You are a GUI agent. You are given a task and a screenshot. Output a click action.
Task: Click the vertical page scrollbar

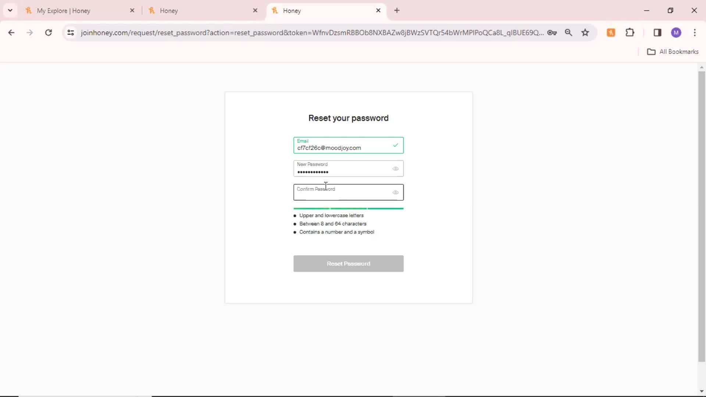tap(702, 217)
